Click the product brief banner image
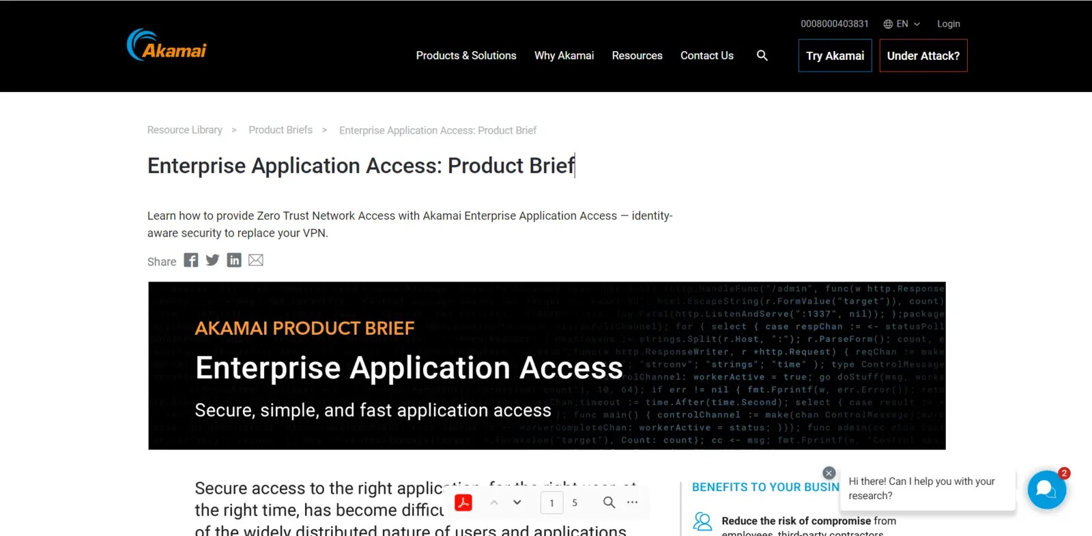The height and width of the screenshot is (536, 1092). click(x=547, y=366)
